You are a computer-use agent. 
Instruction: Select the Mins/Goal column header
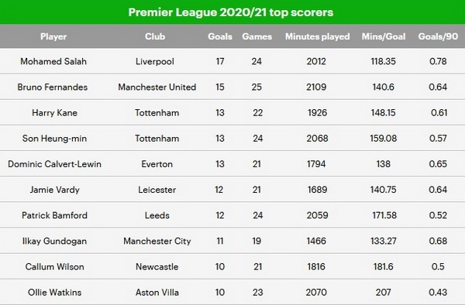384,36
